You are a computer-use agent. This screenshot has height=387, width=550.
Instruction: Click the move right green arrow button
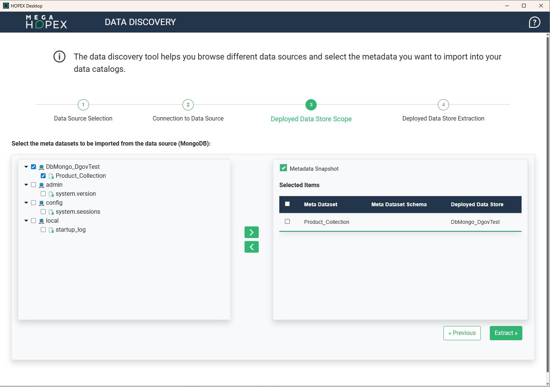coord(251,232)
